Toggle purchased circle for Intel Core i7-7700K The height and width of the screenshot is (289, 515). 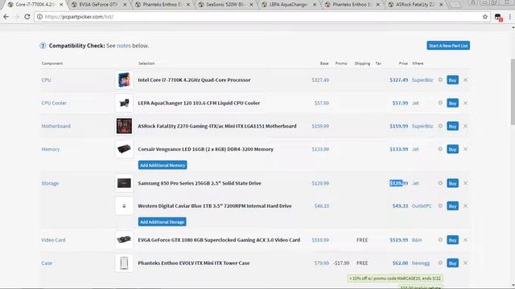(x=440, y=80)
